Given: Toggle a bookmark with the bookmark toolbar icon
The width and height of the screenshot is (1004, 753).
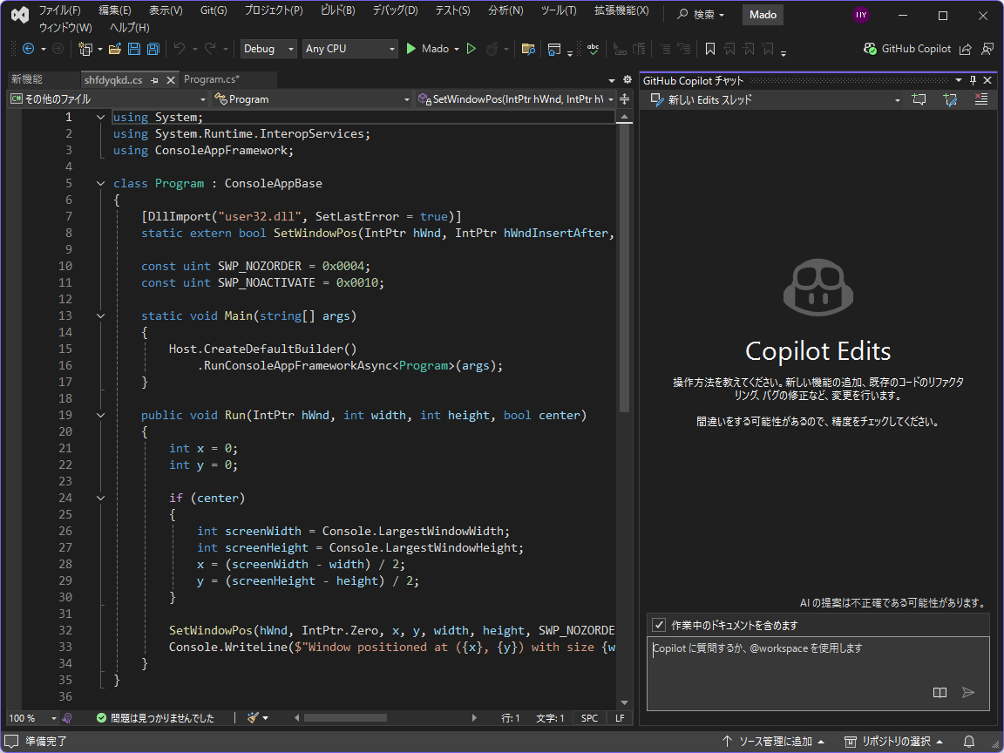Looking at the screenshot, I should [710, 48].
